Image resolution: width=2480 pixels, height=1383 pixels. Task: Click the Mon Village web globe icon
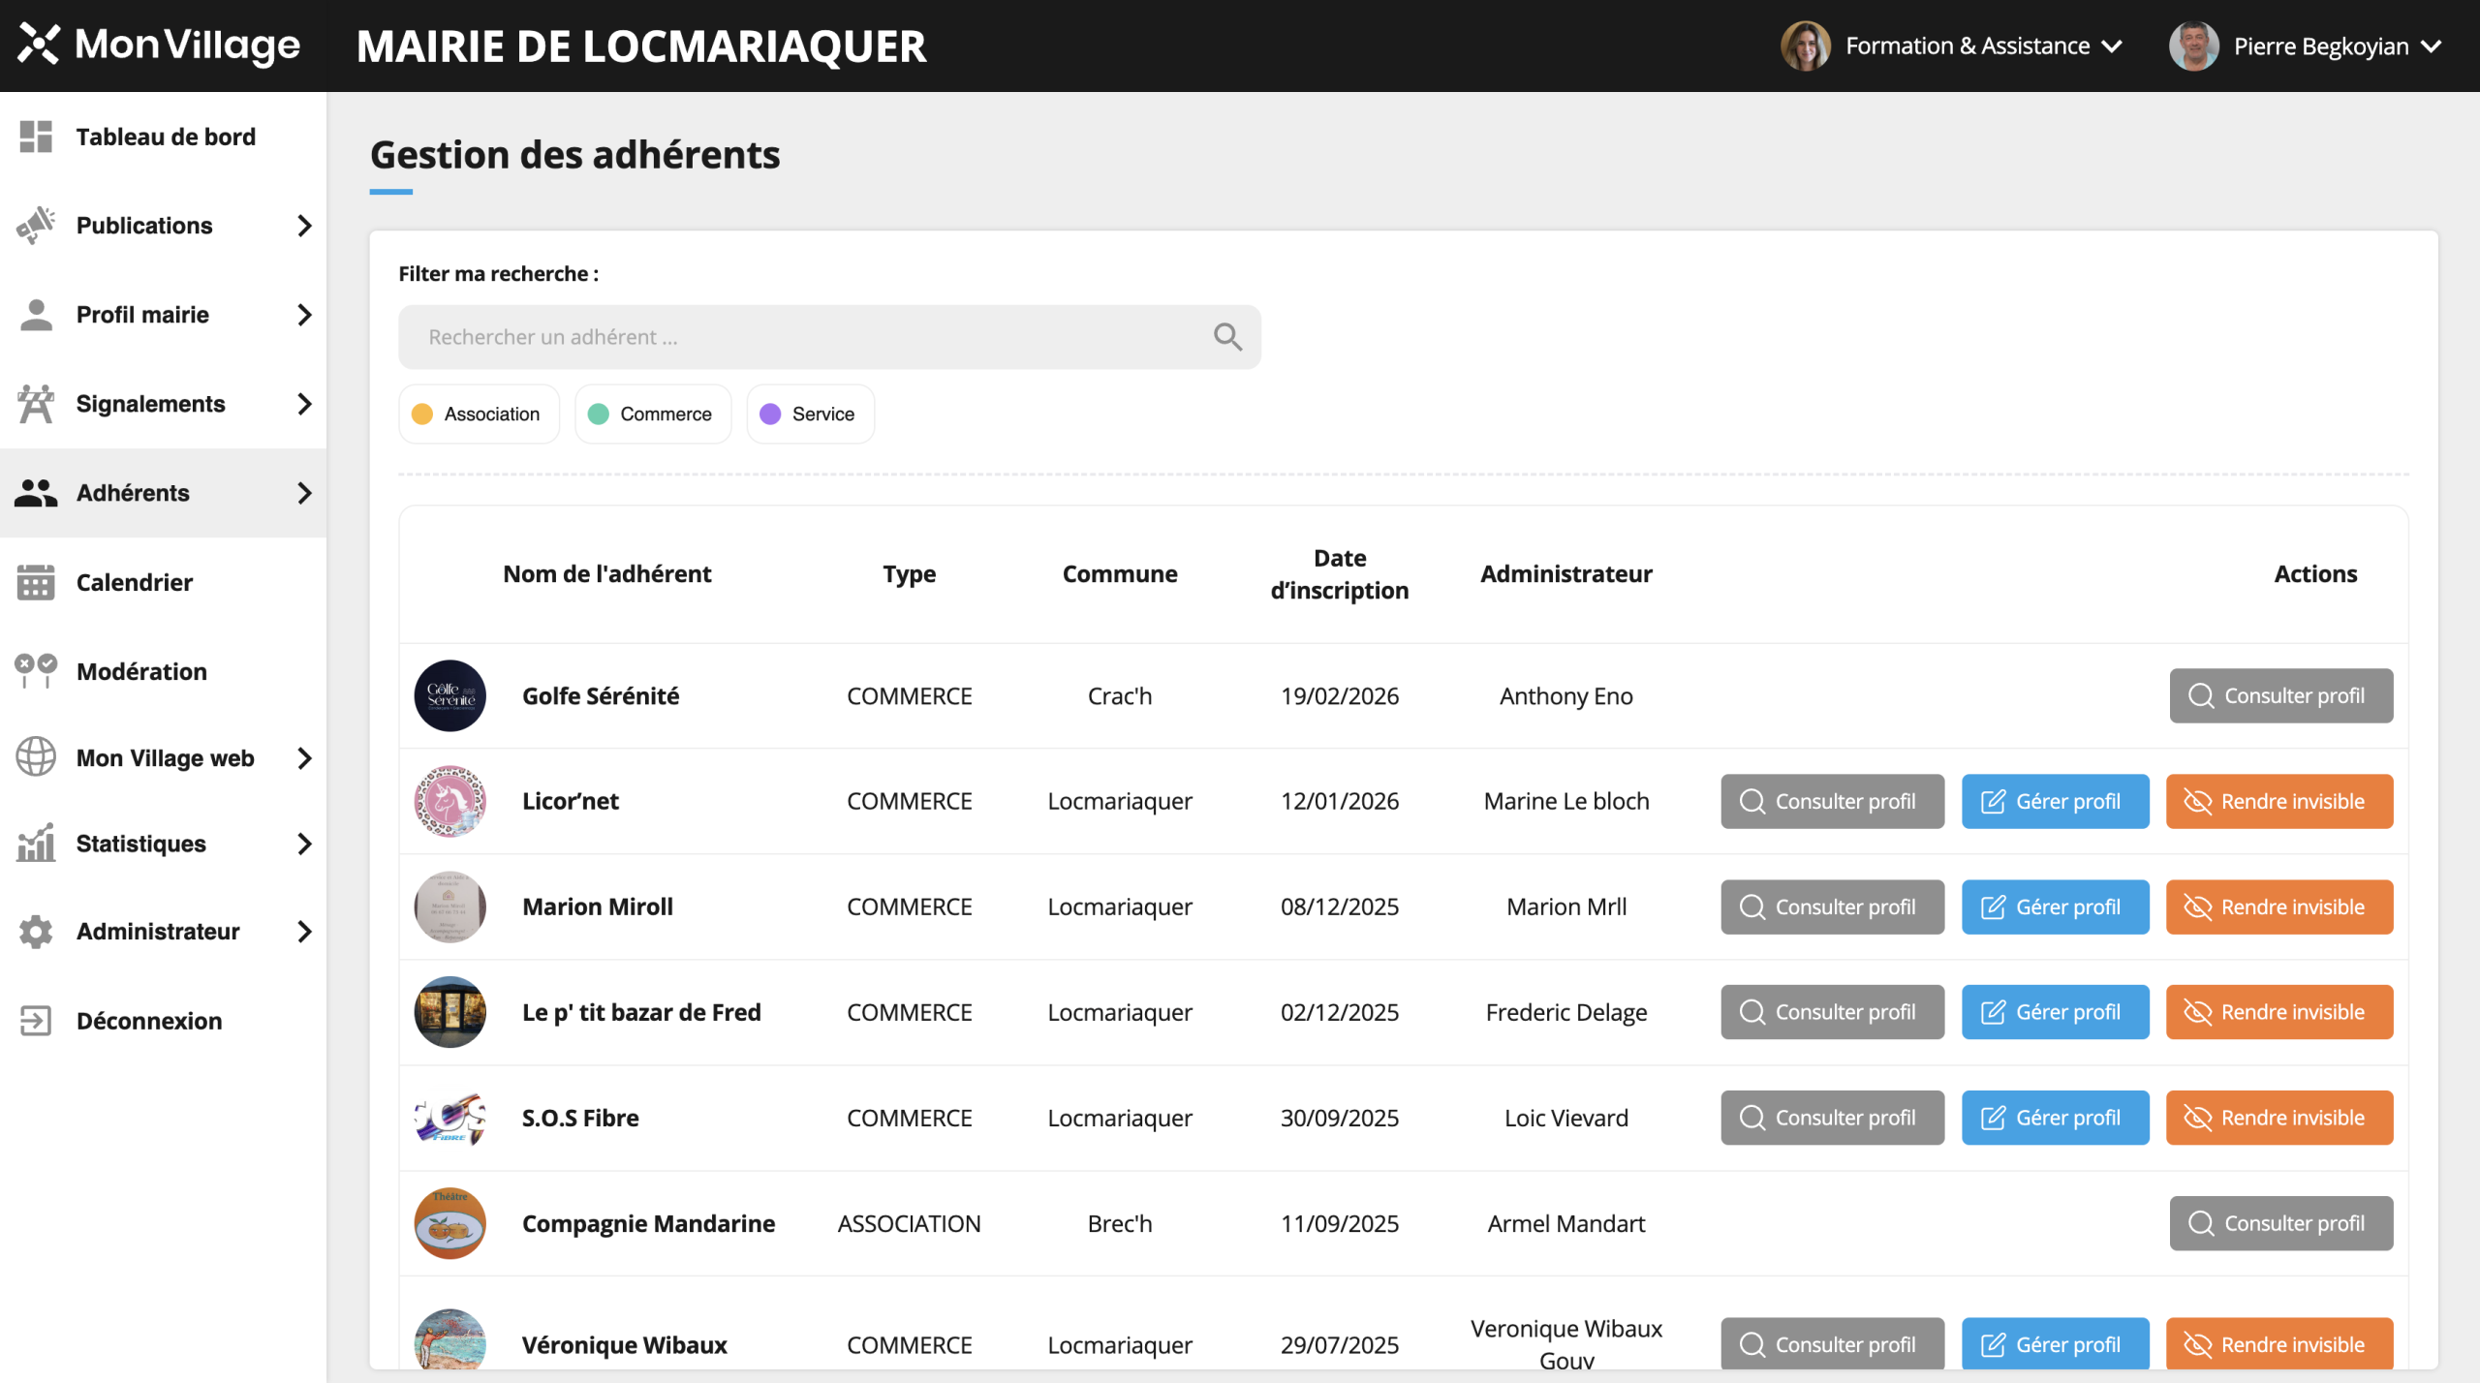coord(36,757)
